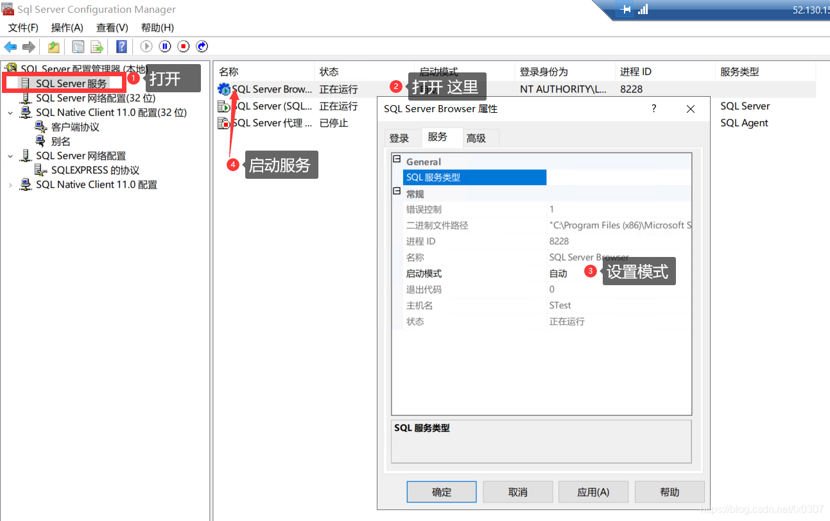
Task: Click the Sql Server Configuration Manager title icon
Action: point(8,9)
